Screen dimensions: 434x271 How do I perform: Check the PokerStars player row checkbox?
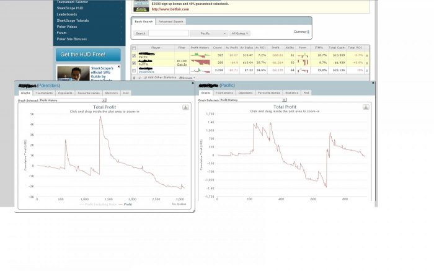click(134, 71)
